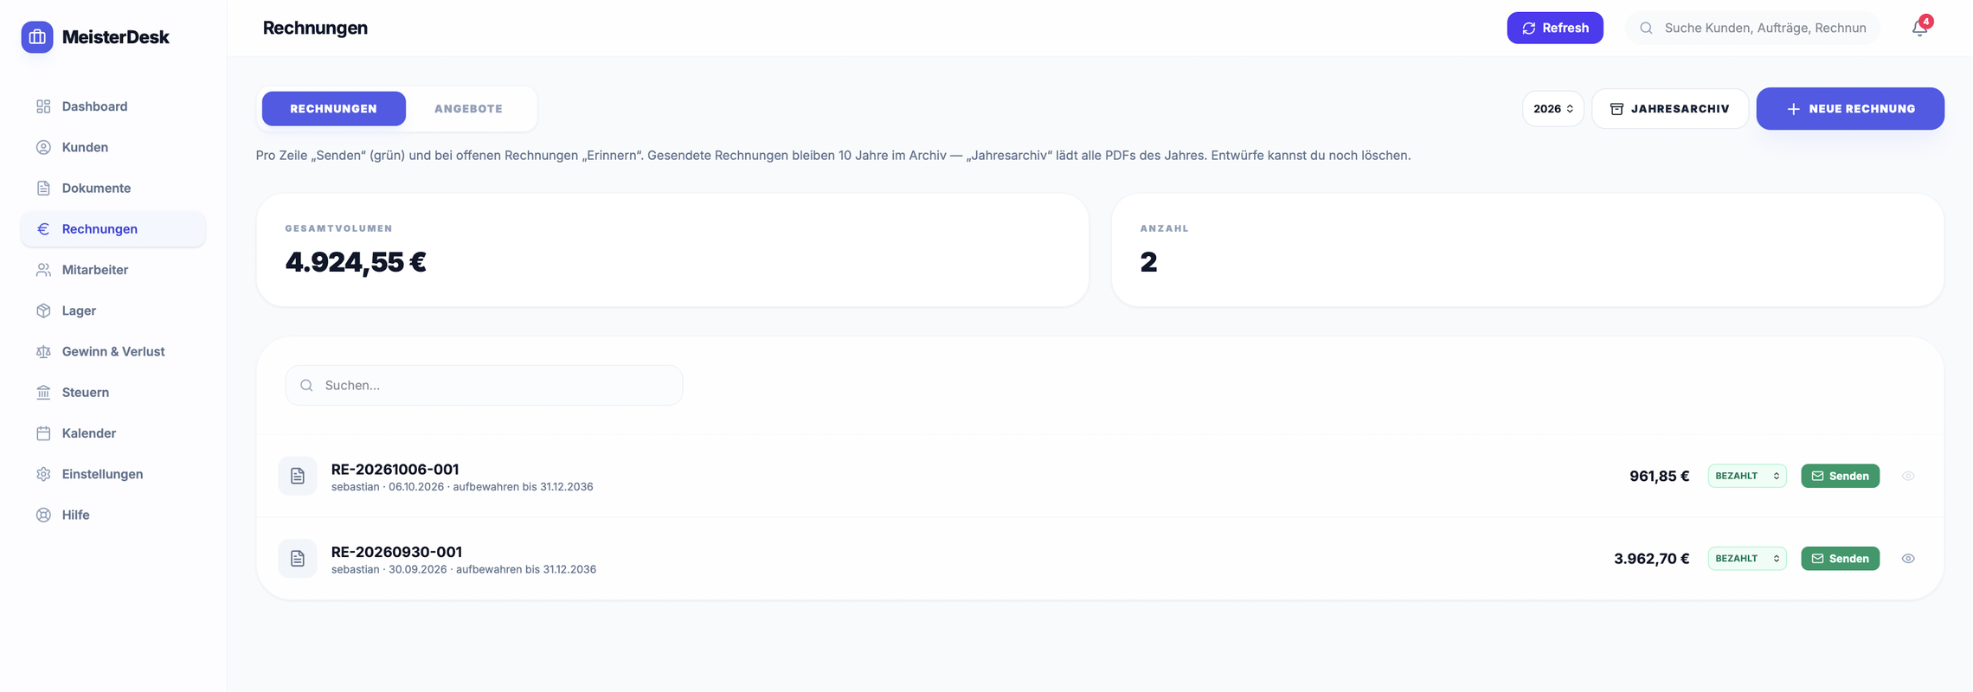Click invoice number RE-20261006-001
The width and height of the screenshot is (1973, 692).
395,469
